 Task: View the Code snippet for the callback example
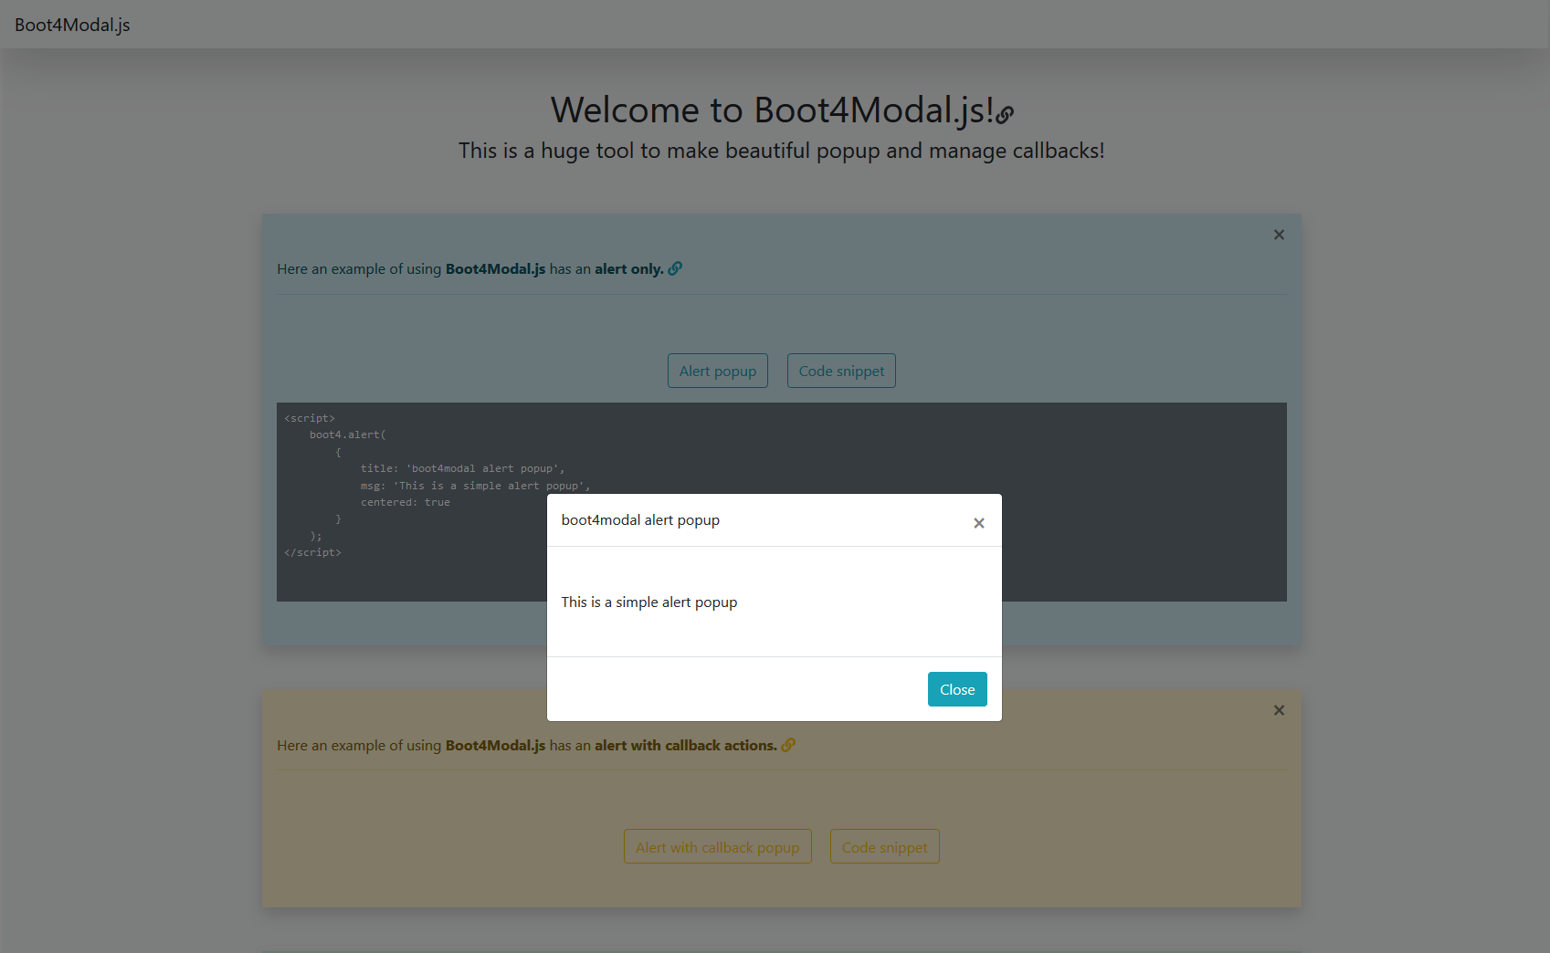[883, 846]
